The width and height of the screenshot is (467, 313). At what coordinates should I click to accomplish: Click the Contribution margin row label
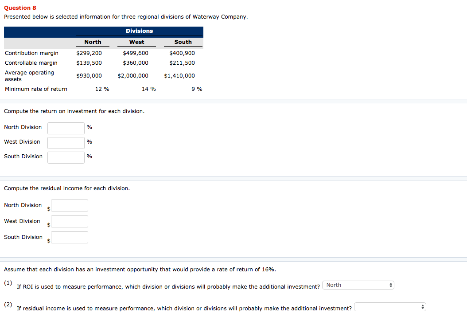click(x=31, y=53)
